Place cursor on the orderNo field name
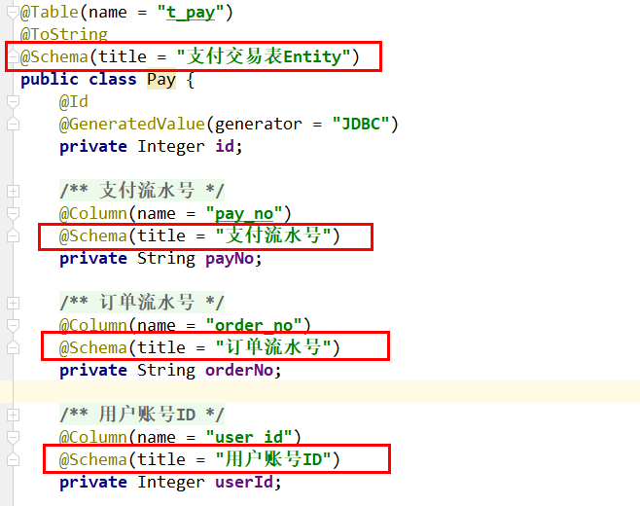 [x=242, y=371]
